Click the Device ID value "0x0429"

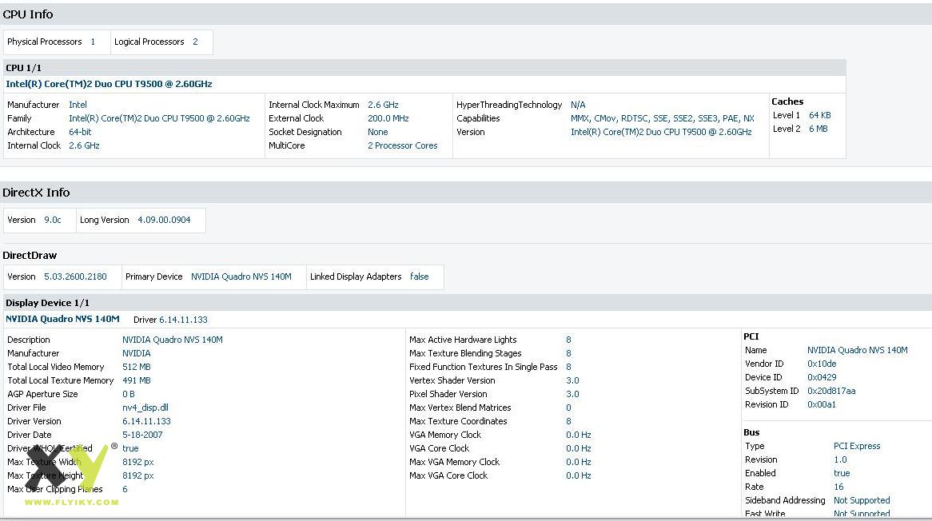point(822,378)
